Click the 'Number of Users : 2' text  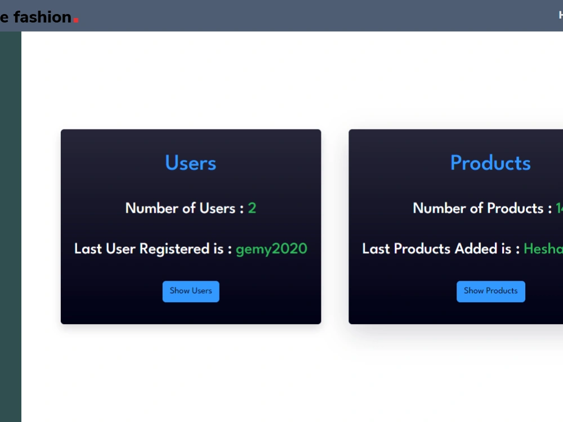pos(191,208)
